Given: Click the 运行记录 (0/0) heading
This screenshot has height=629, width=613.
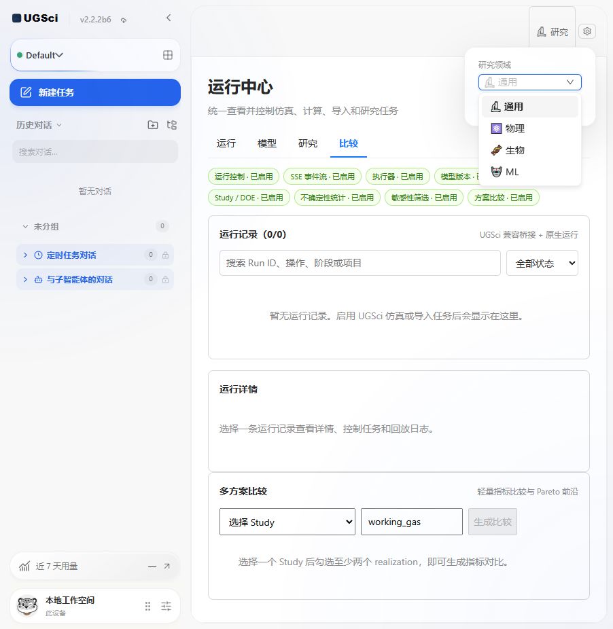Looking at the screenshot, I should pyautogui.click(x=253, y=234).
